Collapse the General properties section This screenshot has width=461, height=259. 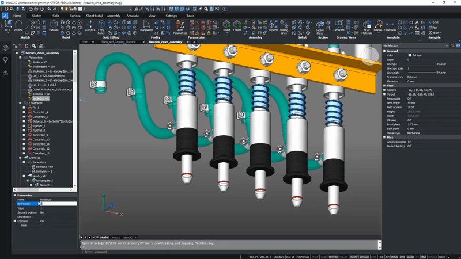(384, 51)
